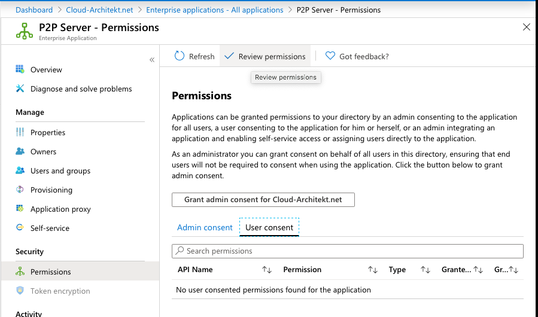Switch to the Admin consent tab
Image resolution: width=538 pixels, height=317 pixels.
(x=205, y=227)
